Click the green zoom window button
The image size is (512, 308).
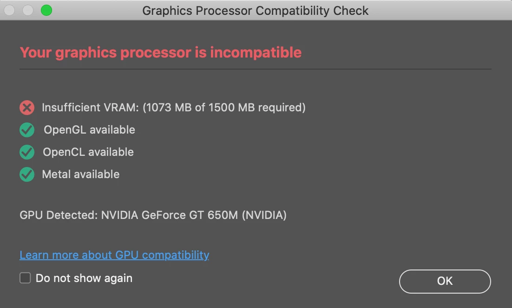pos(46,10)
